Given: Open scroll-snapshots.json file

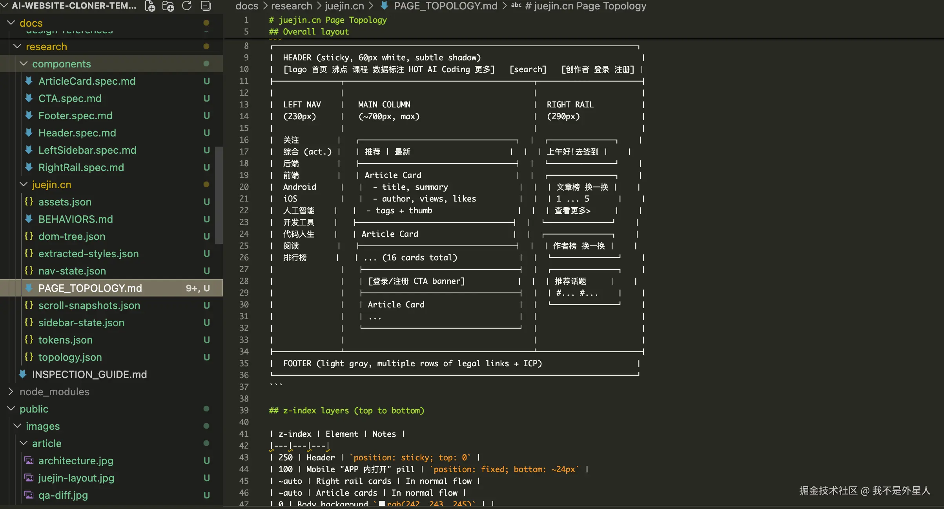Looking at the screenshot, I should [x=89, y=305].
